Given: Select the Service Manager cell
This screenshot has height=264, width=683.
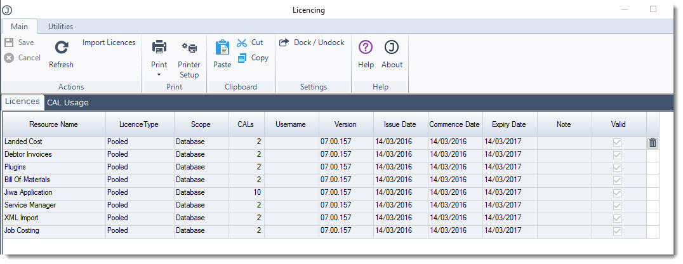Looking at the screenshot, I should click(54, 206).
